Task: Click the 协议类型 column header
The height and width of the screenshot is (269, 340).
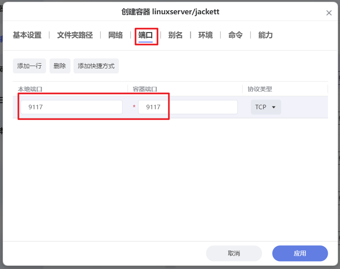Action: pos(260,89)
